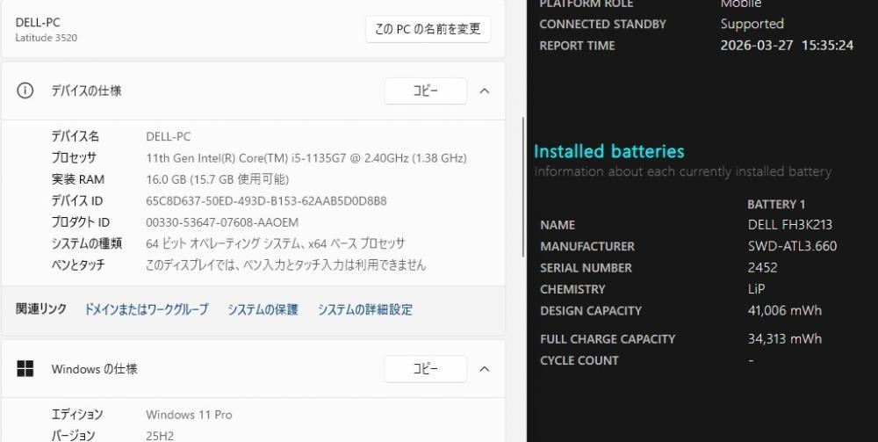Select product ID 00330-53647-07608-AAOEM
This screenshot has width=878, height=442.
pos(222,222)
